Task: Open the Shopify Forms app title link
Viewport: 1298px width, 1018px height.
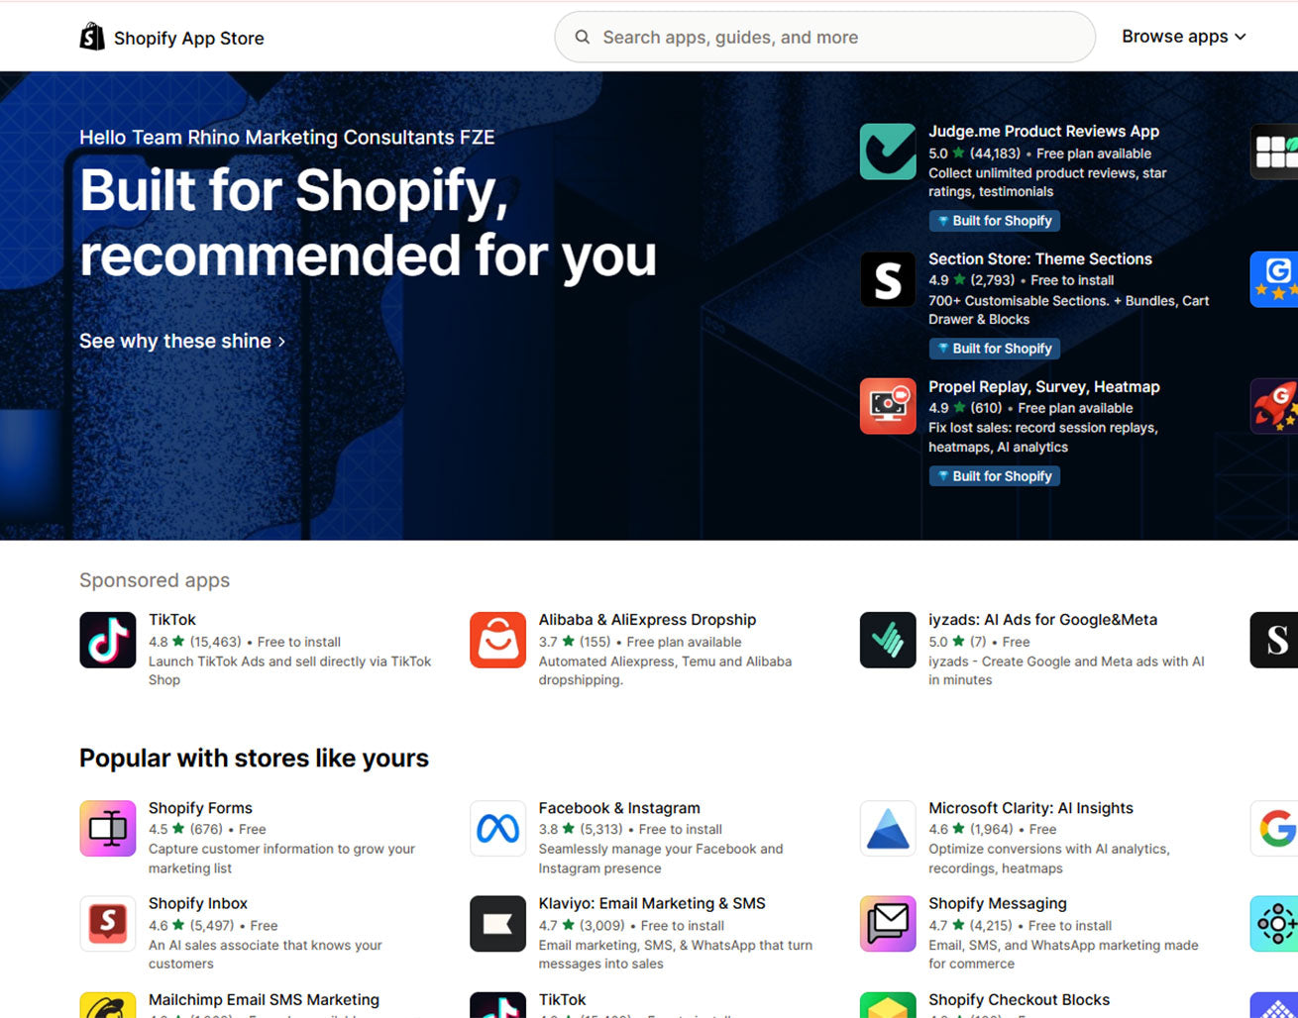Action: tap(200, 808)
